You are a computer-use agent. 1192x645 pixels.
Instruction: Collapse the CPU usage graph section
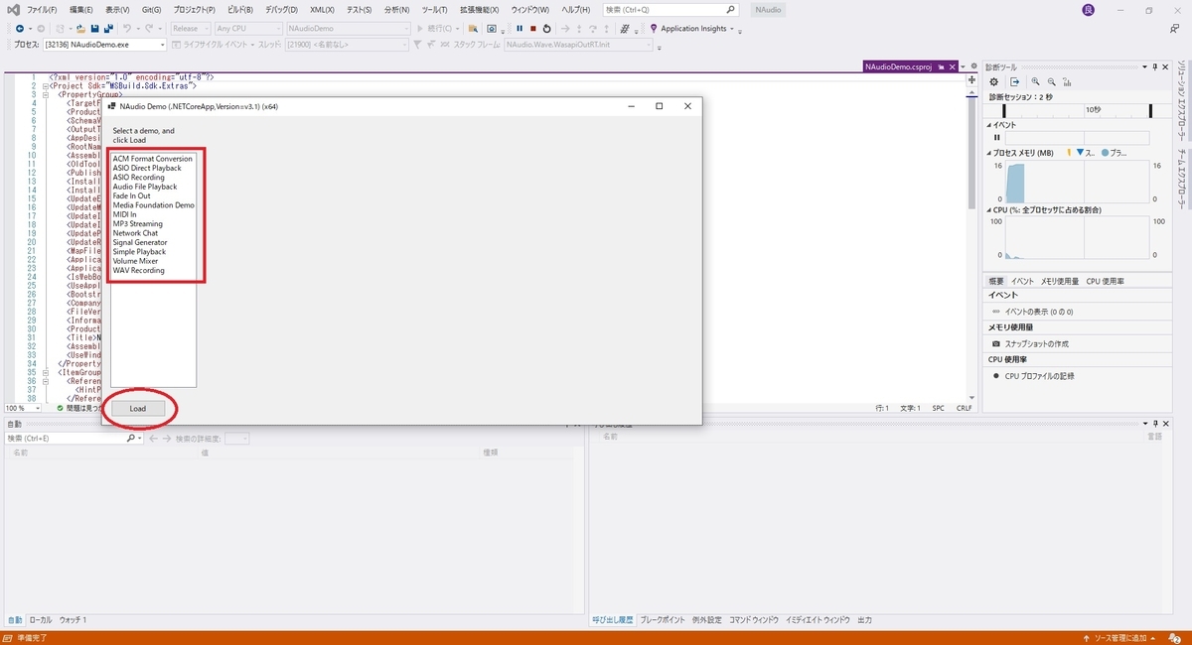click(988, 210)
